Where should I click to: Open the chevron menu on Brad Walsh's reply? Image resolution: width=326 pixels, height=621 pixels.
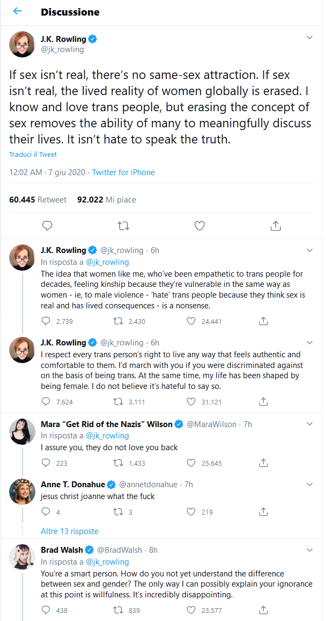coord(309,550)
